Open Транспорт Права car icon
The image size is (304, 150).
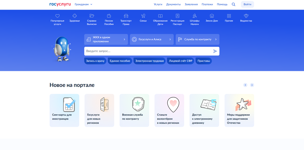[x=126, y=16]
